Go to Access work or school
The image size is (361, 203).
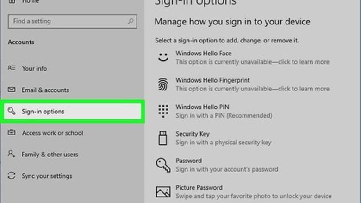pyautogui.click(x=52, y=133)
